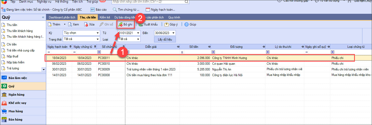Open Ngày hạch toán calendar icon
Screen dimensions: 372x125
coord(148,10)
